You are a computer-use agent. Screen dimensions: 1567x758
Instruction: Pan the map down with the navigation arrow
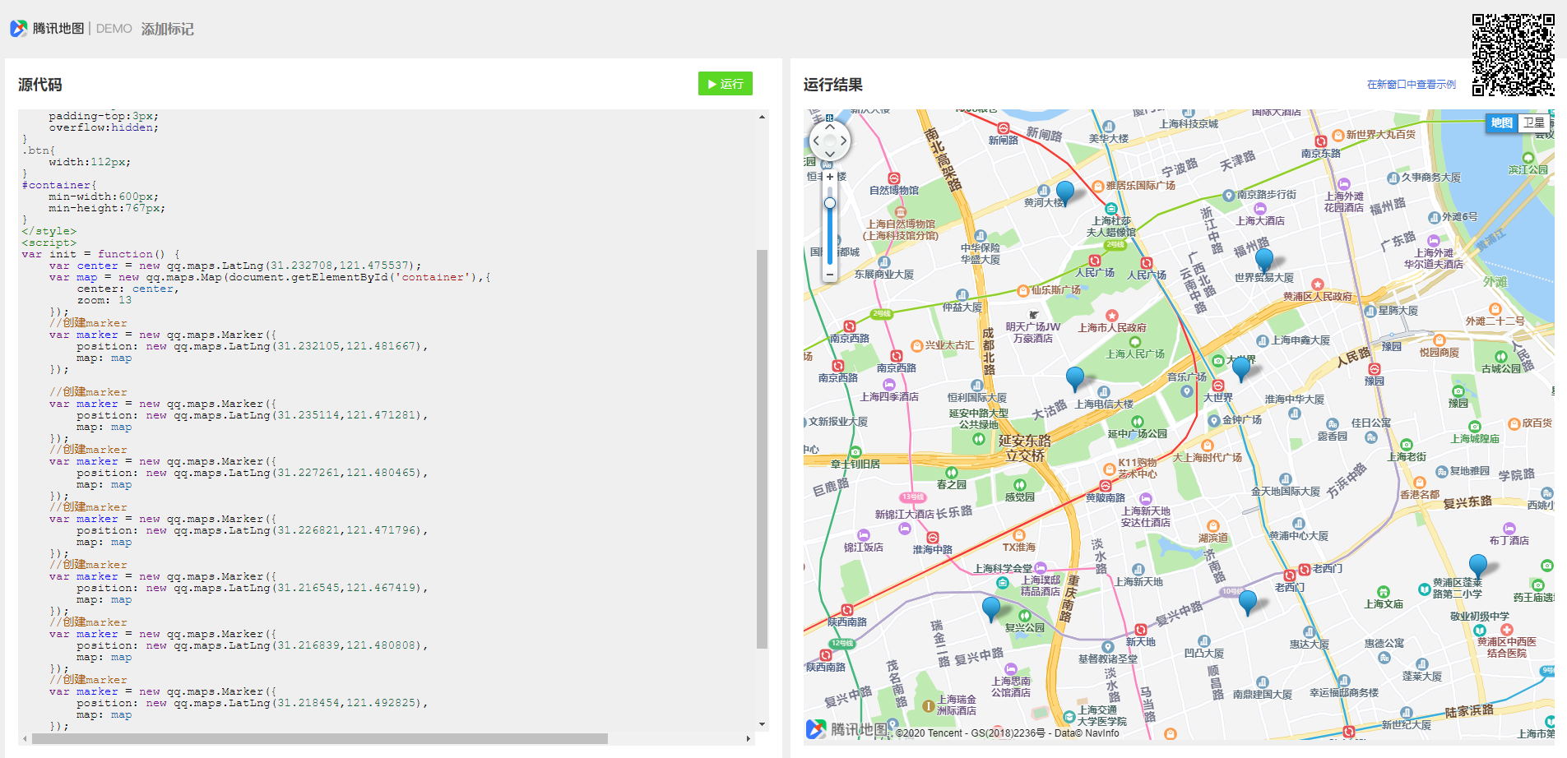tap(829, 154)
